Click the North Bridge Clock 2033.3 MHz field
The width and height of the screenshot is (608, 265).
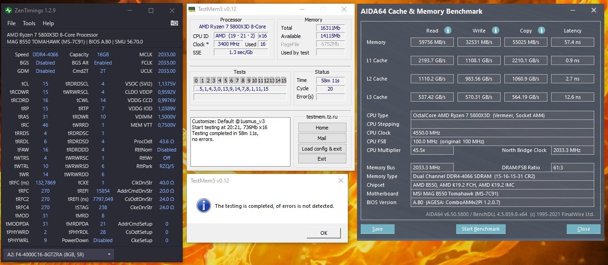tap(573, 150)
